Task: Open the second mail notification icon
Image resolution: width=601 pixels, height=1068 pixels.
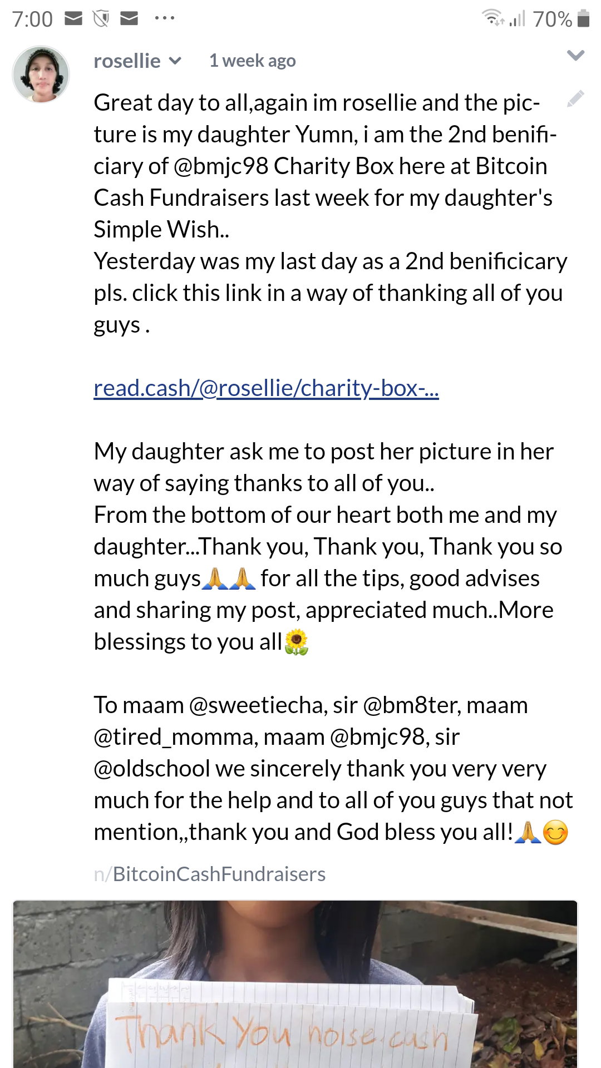Action: (129, 19)
